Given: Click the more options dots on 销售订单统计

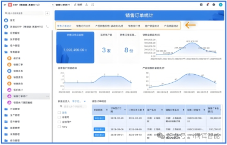Looking at the screenshot, I should pos(47,96).
